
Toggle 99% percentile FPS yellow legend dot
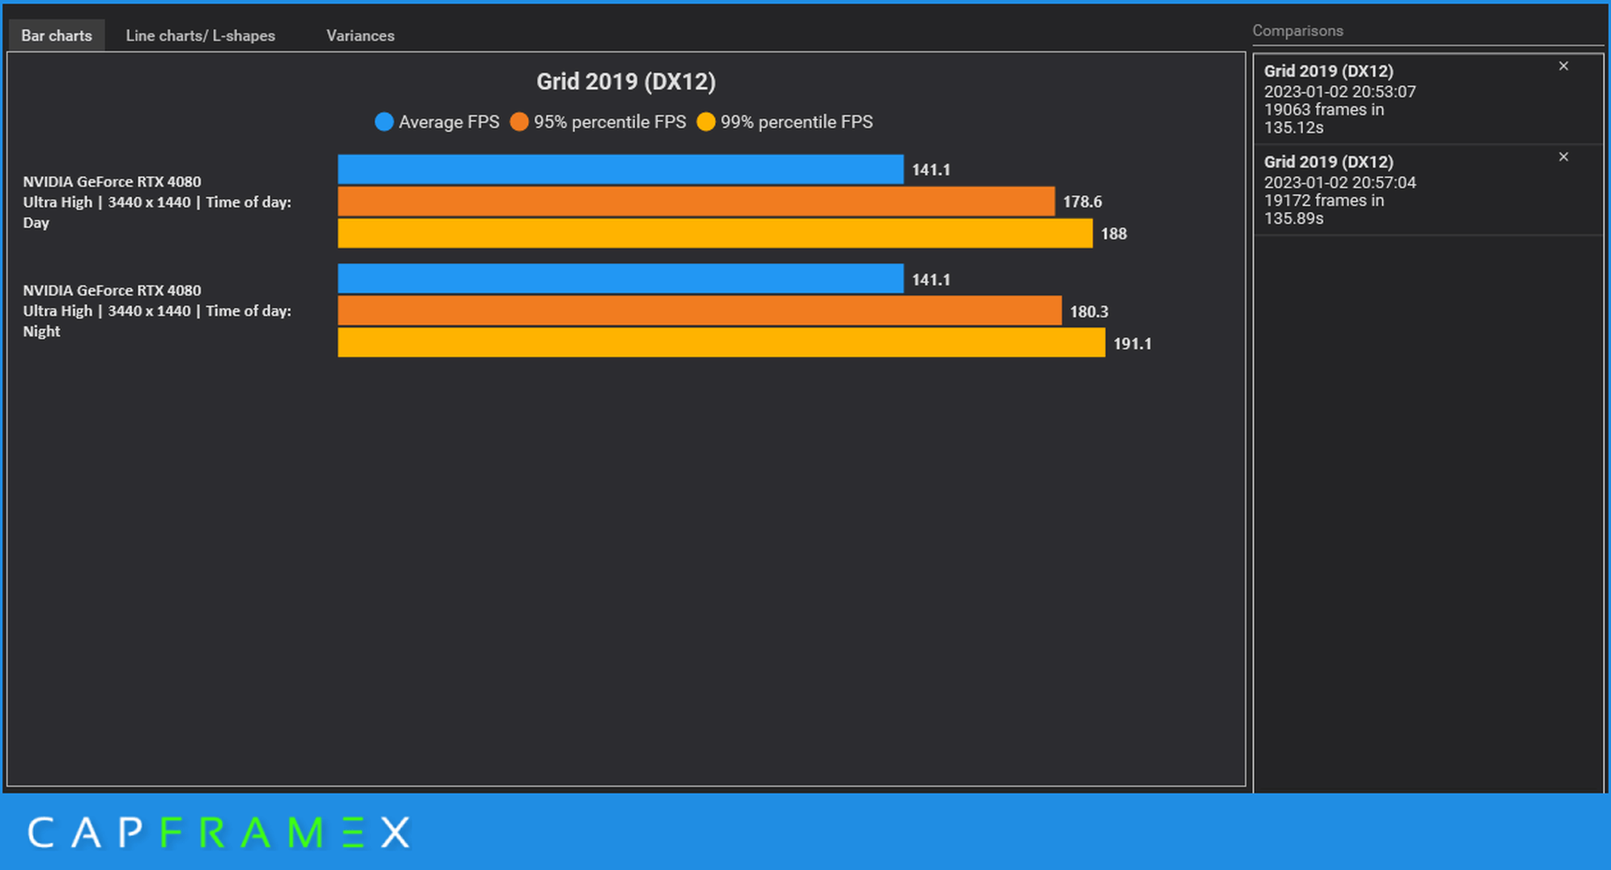[706, 122]
